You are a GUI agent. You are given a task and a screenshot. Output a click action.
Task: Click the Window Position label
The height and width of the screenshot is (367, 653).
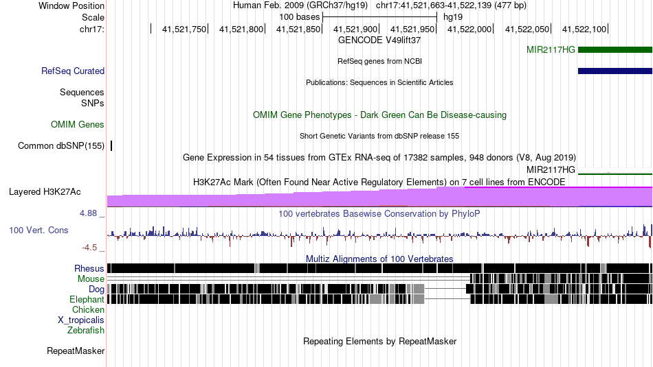point(71,5)
